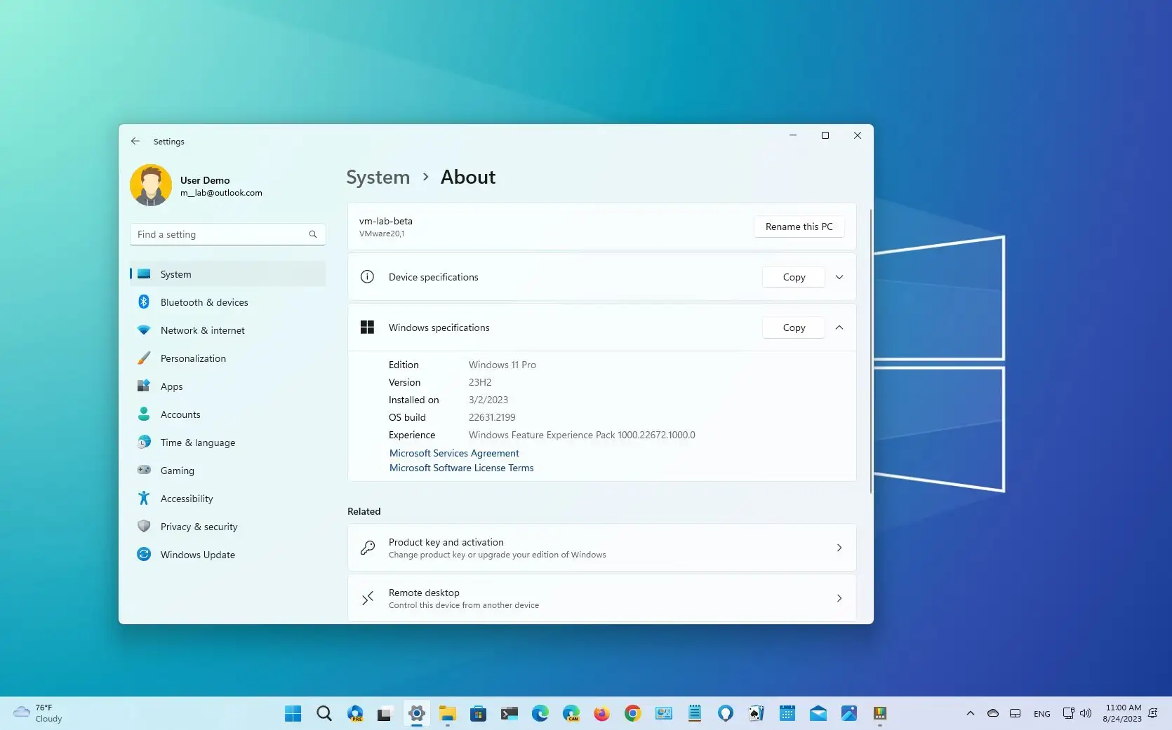
Task: Click the Apps sidebar icon
Action: 144,386
